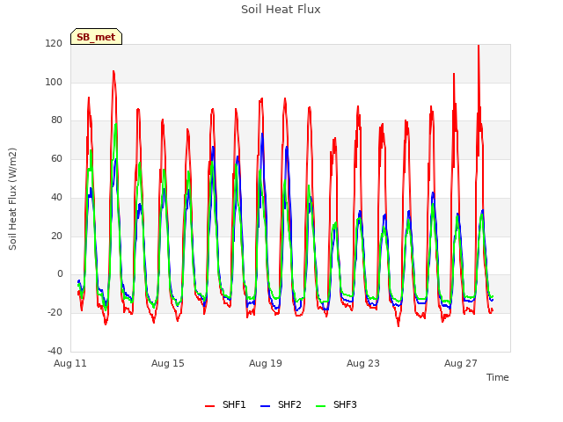The height and width of the screenshot is (422, 563).
Task: Click the blue SHF2 legend swatch
Action: [265, 406]
